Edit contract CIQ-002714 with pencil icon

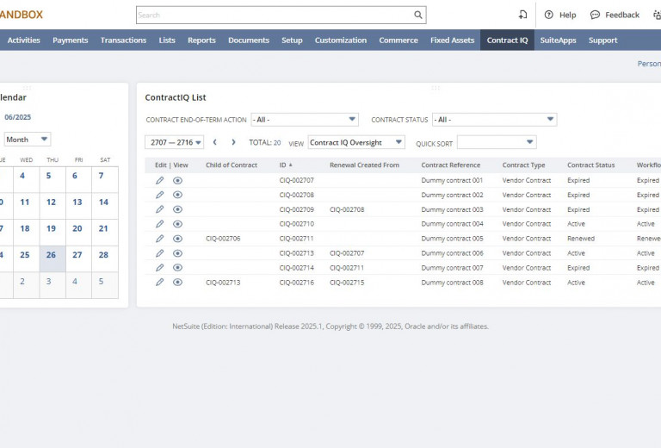160,267
